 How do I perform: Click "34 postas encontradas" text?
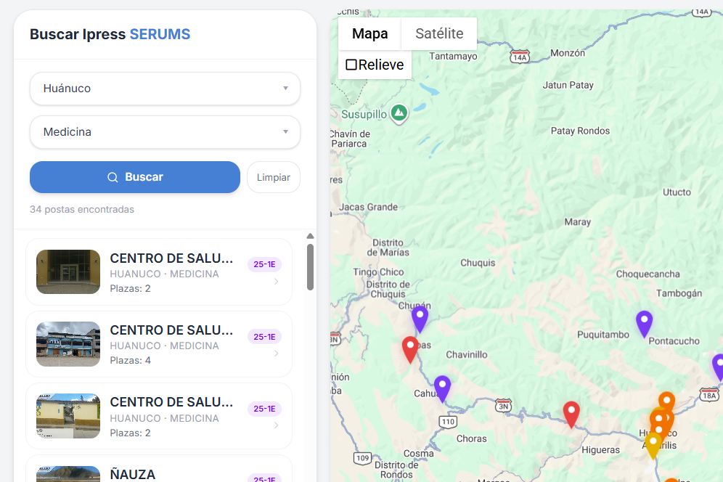pos(82,209)
